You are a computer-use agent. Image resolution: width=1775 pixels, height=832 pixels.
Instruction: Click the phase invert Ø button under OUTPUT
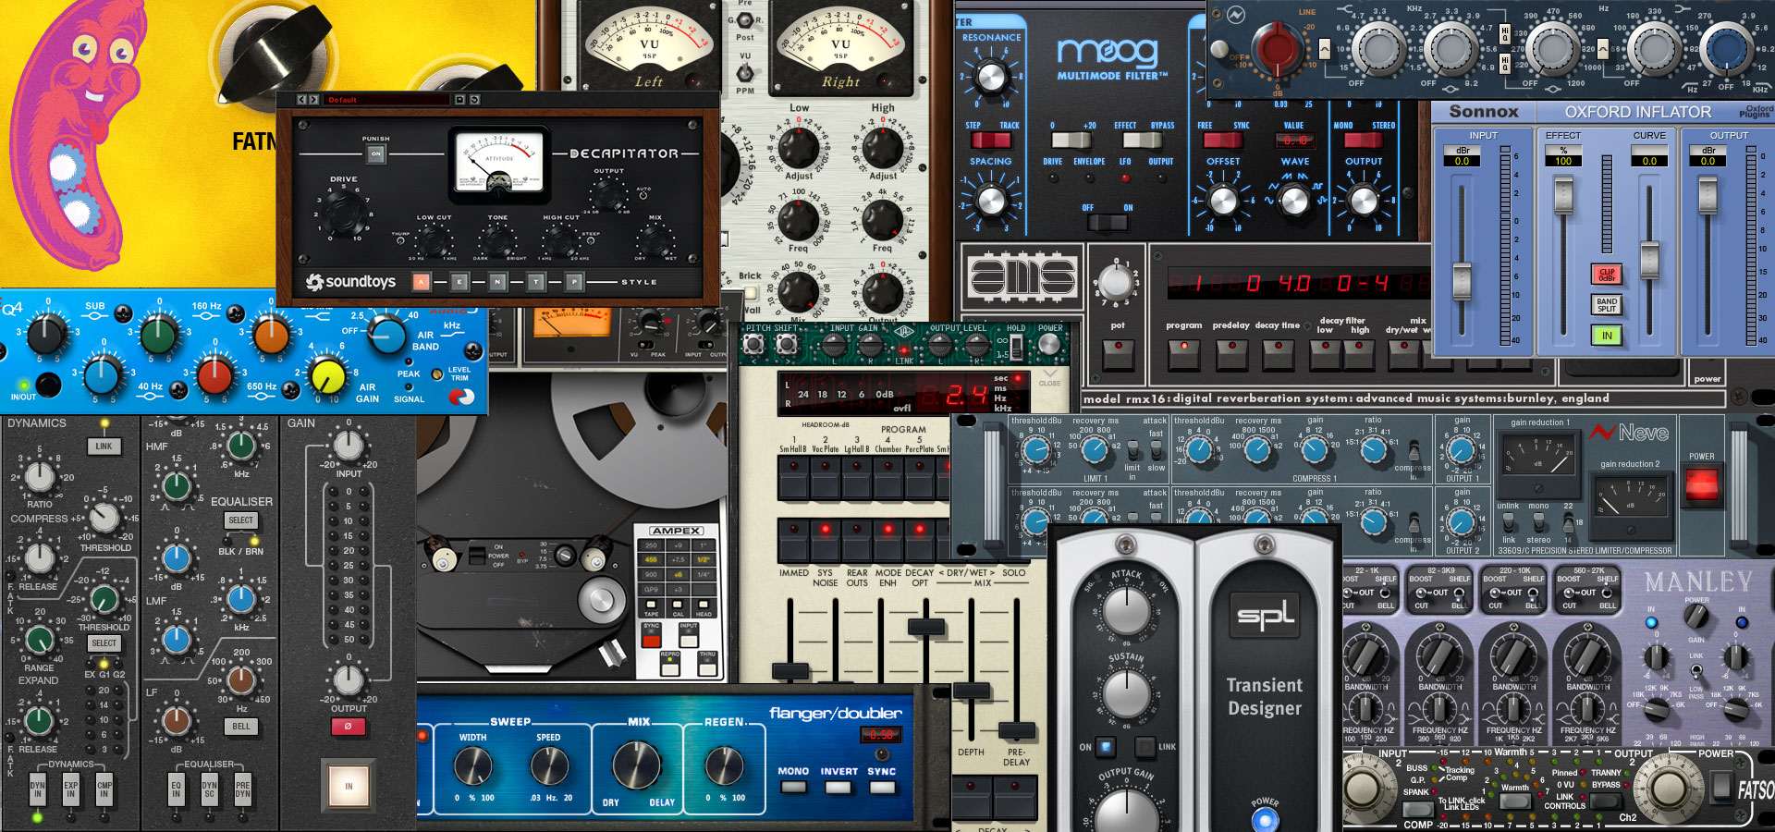pyautogui.click(x=349, y=727)
